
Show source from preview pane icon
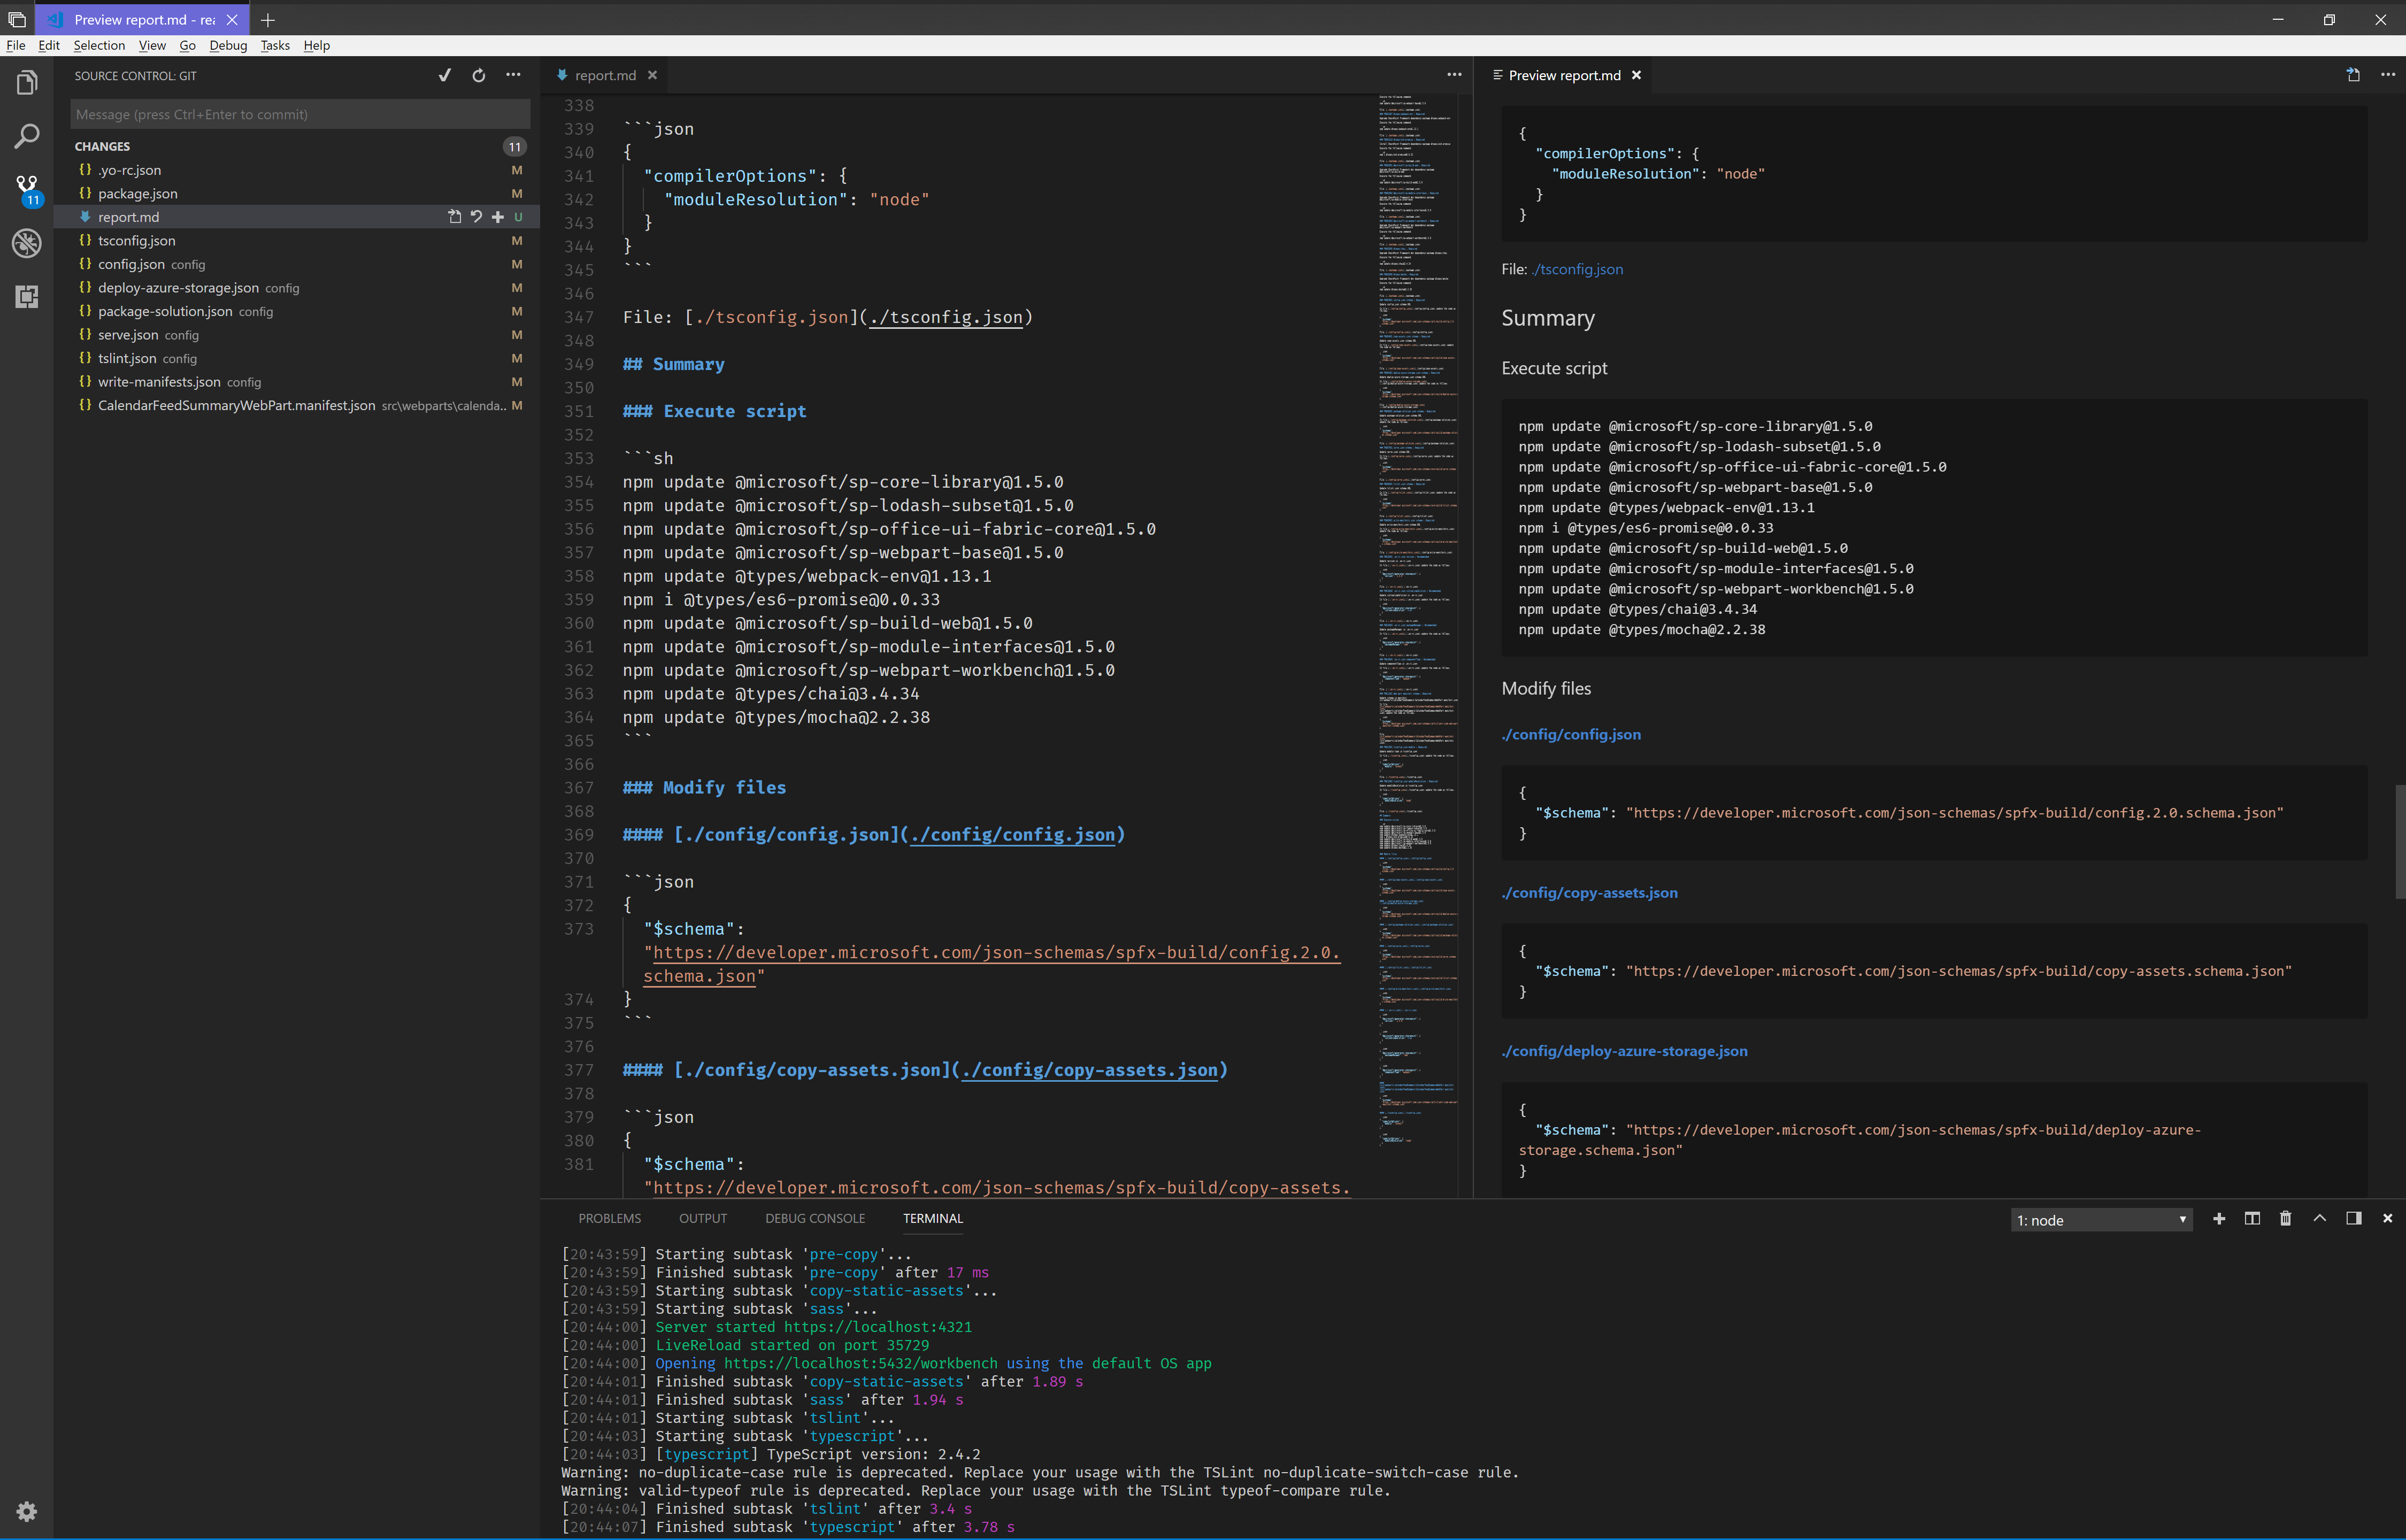pyautogui.click(x=2353, y=75)
